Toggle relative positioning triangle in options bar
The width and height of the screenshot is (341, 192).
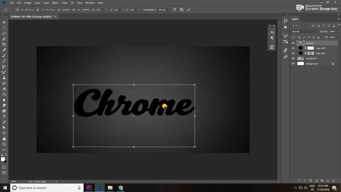38,10
